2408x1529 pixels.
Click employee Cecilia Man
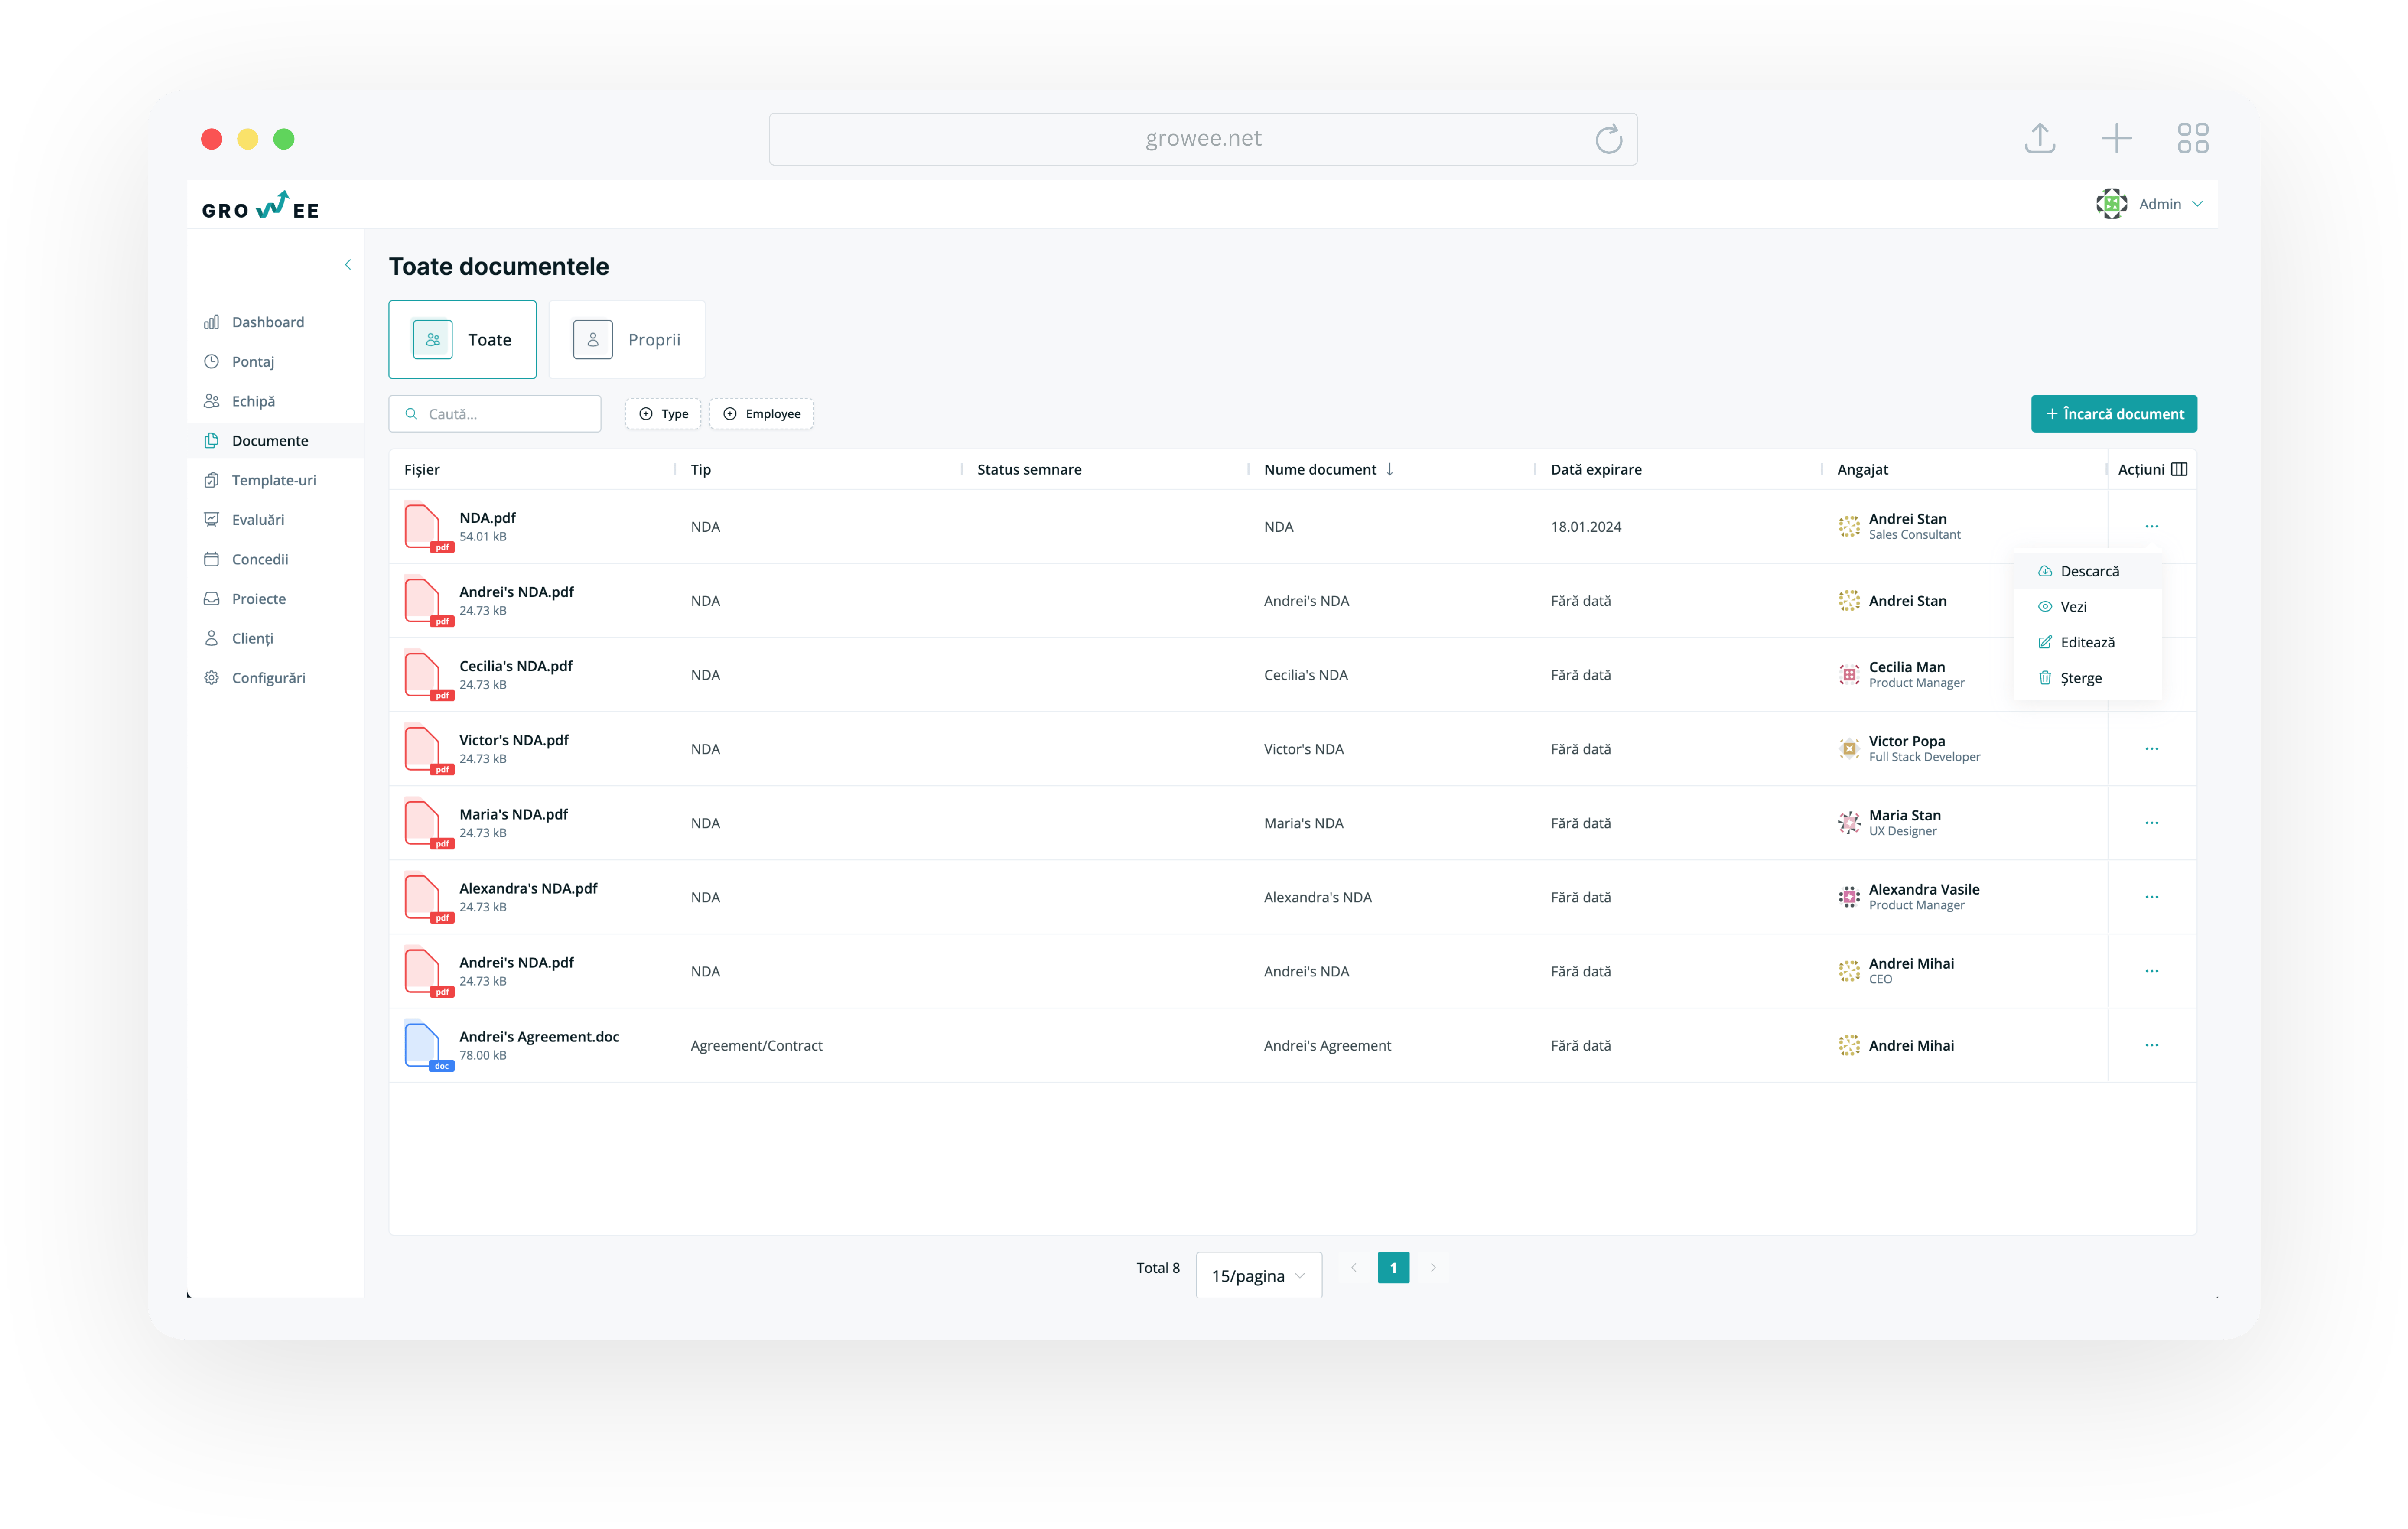1906,667
